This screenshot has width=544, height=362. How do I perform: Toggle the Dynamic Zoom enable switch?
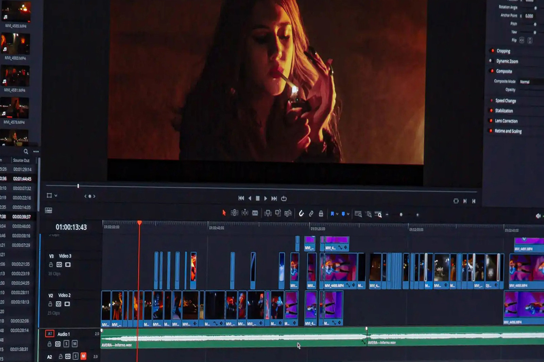point(490,61)
